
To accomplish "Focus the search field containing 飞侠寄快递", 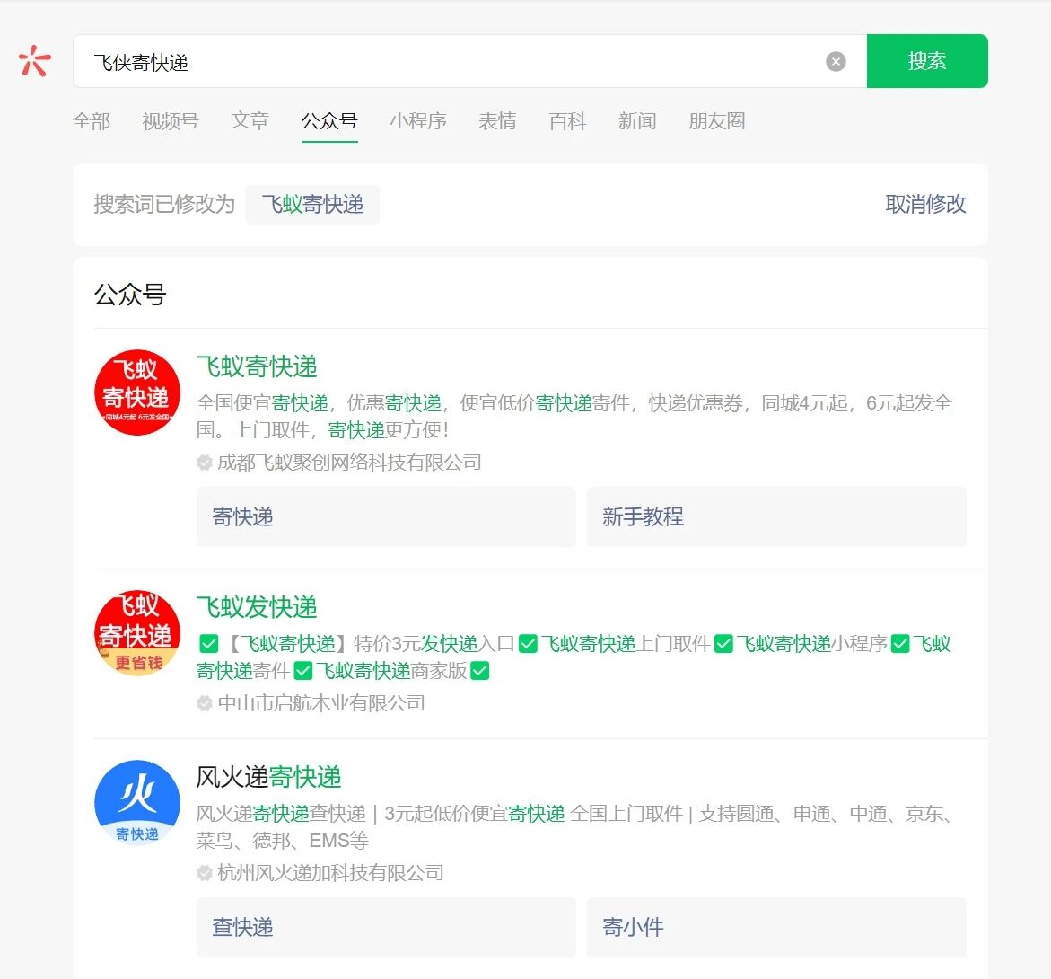I will pyautogui.click(x=470, y=61).
